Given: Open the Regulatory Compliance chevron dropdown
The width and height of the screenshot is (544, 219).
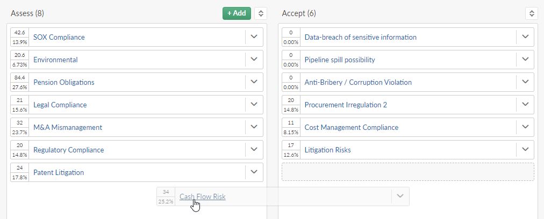Looking at the screenshot, I should (x=254, y=149).
